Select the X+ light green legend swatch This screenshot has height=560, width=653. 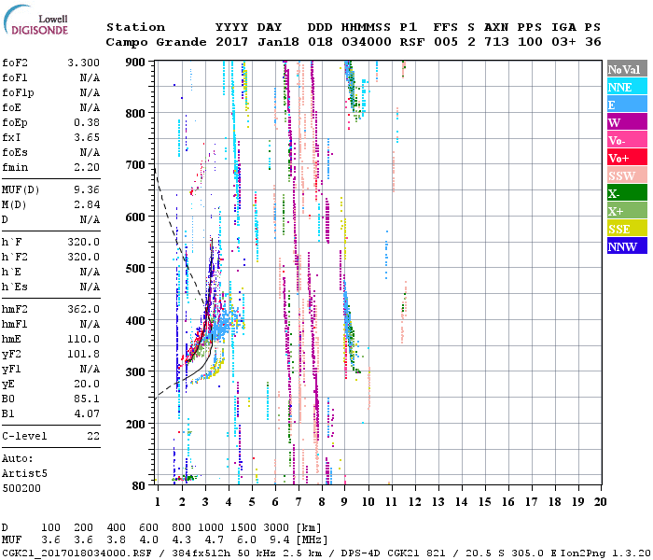pyautogui.click(x=627, y=211)
